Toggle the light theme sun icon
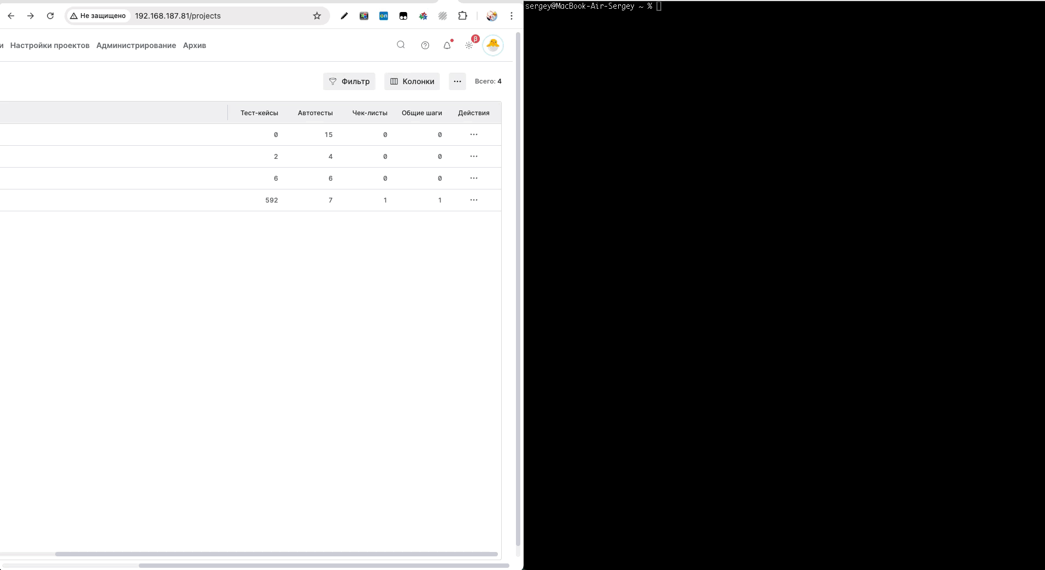This screenshot has width=1045, height=570. 469,45
